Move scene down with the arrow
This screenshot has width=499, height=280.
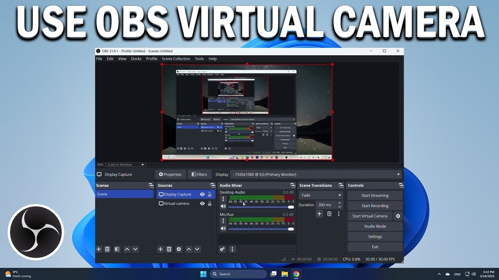[x=135, y=249]
